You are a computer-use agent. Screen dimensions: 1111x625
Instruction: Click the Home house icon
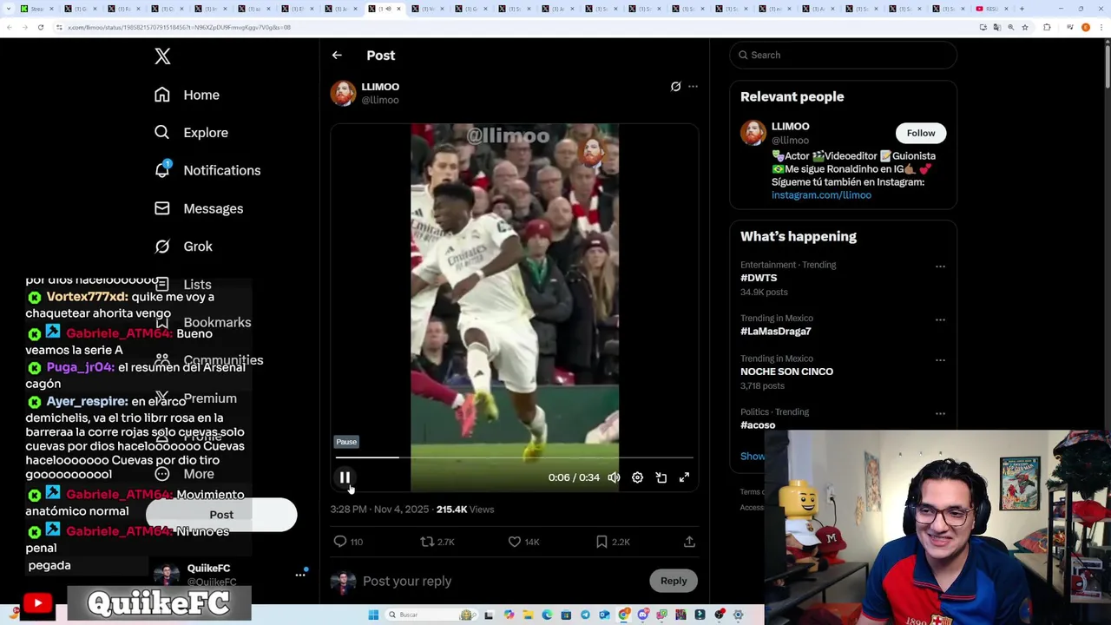click(x=162, y=95)
